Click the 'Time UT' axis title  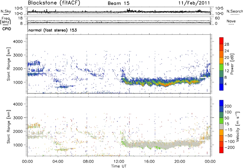point(119,166)
